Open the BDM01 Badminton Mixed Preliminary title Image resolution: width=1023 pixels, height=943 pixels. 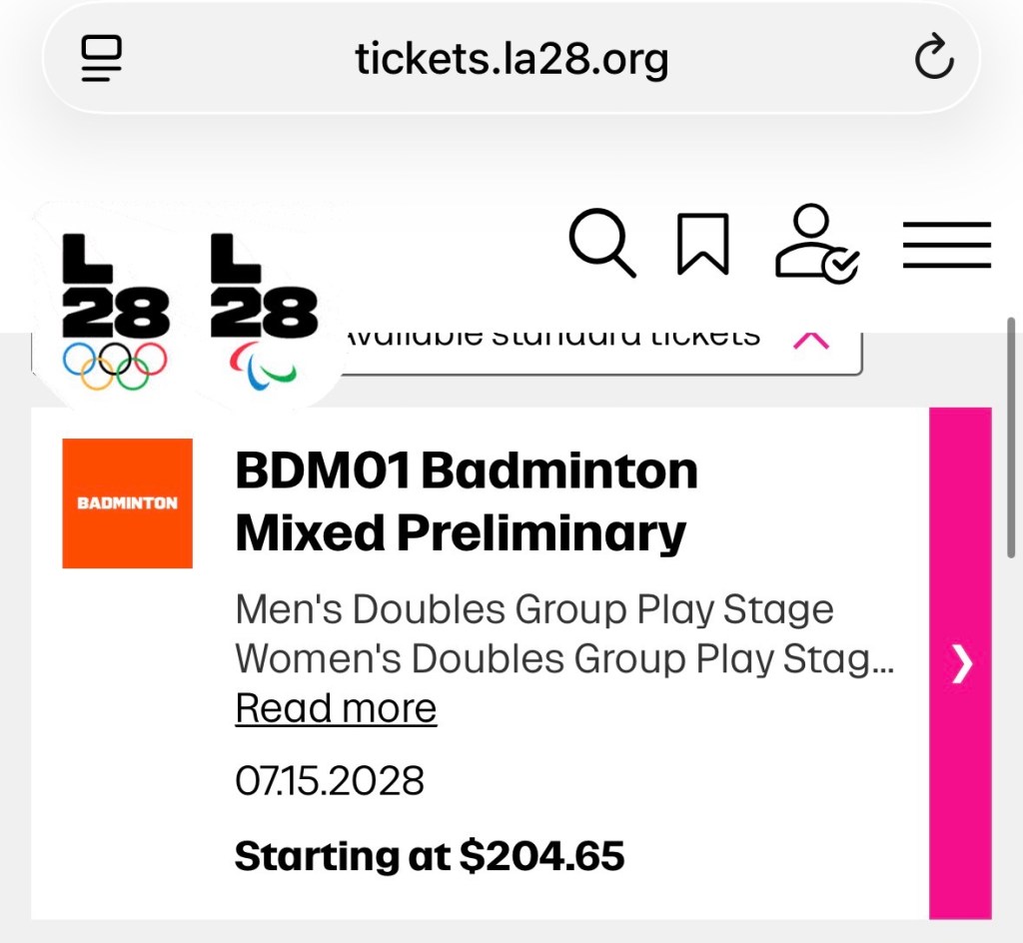click(x=466, y=501)
